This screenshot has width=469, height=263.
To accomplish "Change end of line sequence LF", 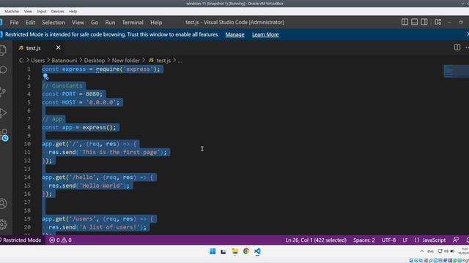I will point(405,240).
